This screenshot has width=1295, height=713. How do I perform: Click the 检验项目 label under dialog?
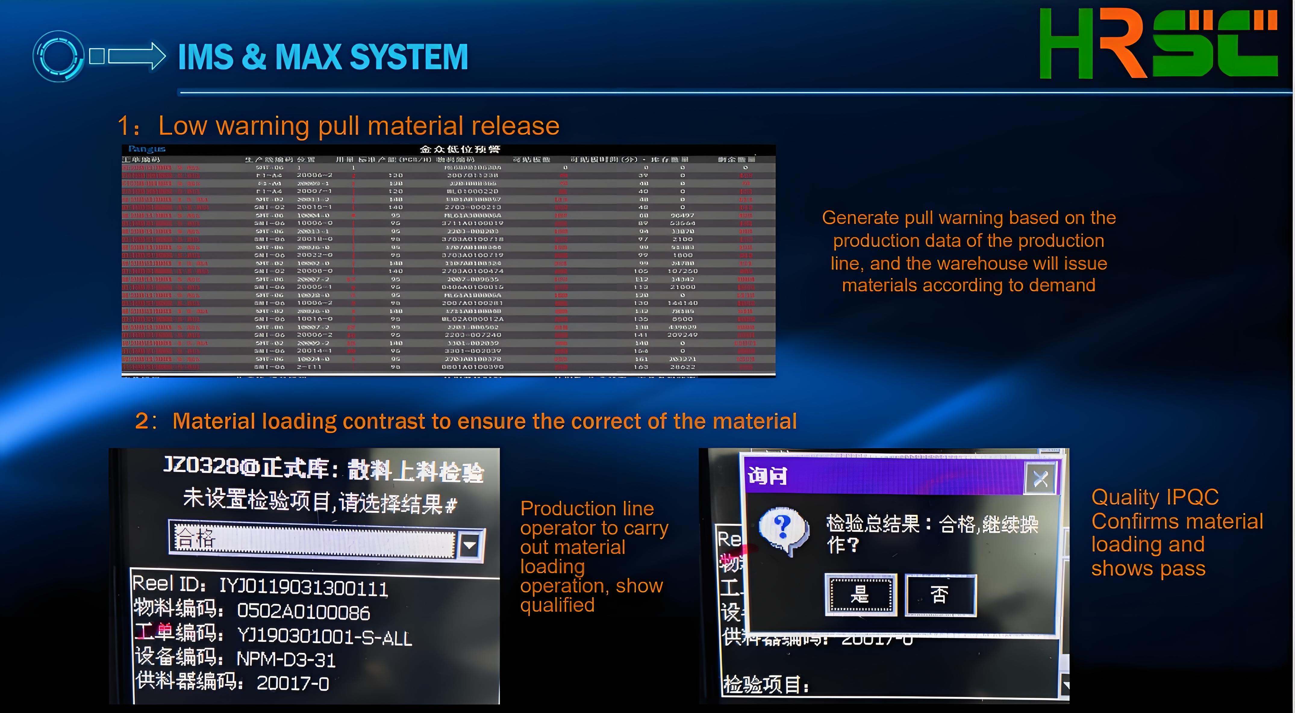pyautogui.click(x=766, y=684)
